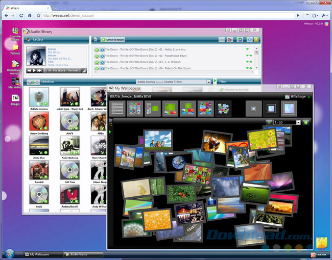Open the 1 - 50 range dropdown
Image resolution: width=332 pixels, height=260 pixels.
[x=285, y=122]
